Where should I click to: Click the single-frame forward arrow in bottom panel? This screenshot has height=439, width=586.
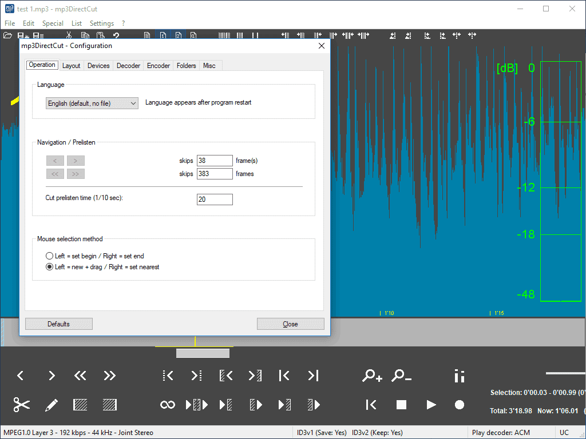[x=52, y=376]
